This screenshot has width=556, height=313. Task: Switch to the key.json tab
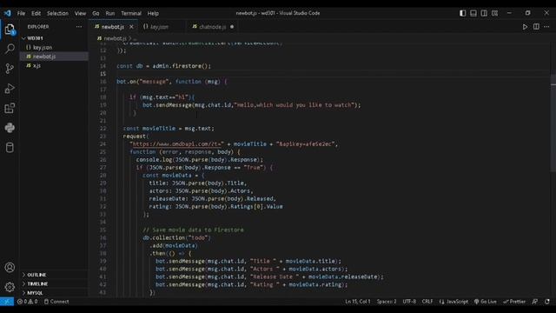(x=159, y=27)
